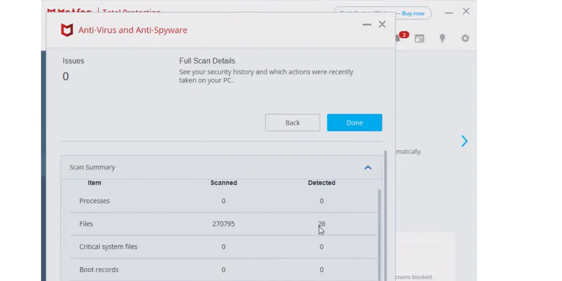The width and height of the screenshot is (562, 281).
Task: Select the Anti-Virus and Anti-Spyware title
Action: pyautogui.click(x=133, y=30)
